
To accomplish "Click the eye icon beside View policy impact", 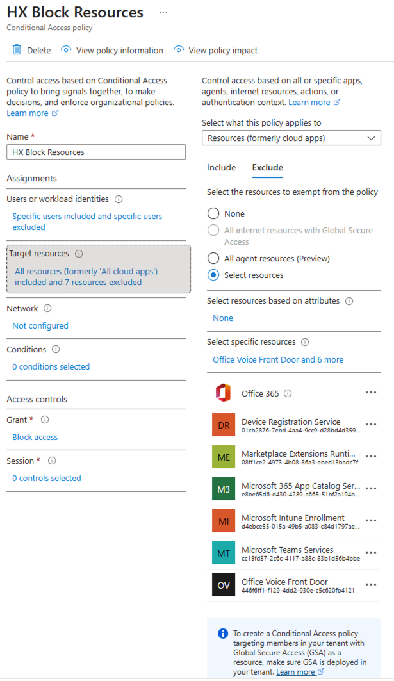I will 178,49.
